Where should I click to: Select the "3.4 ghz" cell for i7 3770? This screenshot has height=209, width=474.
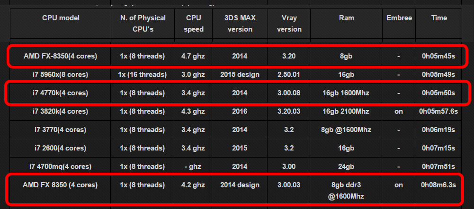click(194, 130)
